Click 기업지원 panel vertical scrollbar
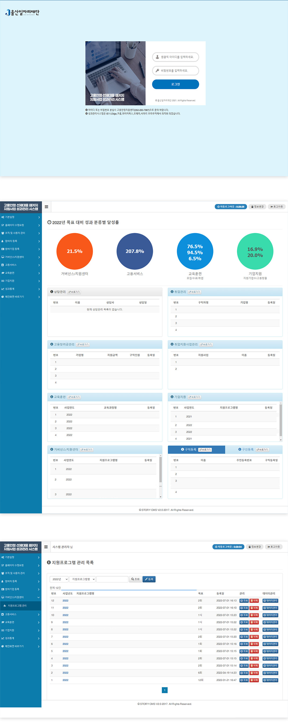Screen dimensions: 288x722 (x=281, y=422)
